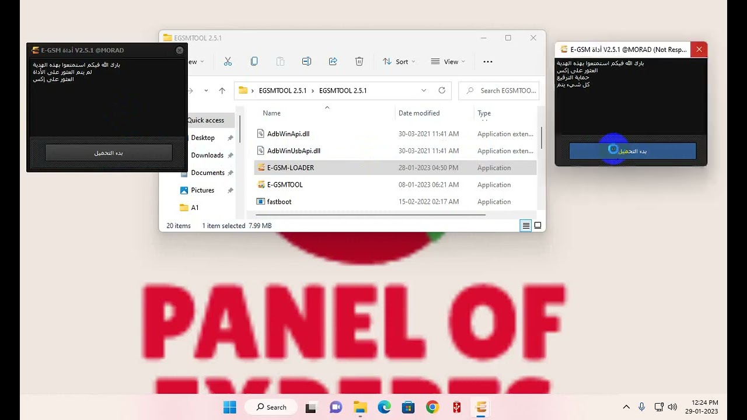Open red USB app icon on taskbar
The height and width of the screenshot is (420, 747).
457,407
